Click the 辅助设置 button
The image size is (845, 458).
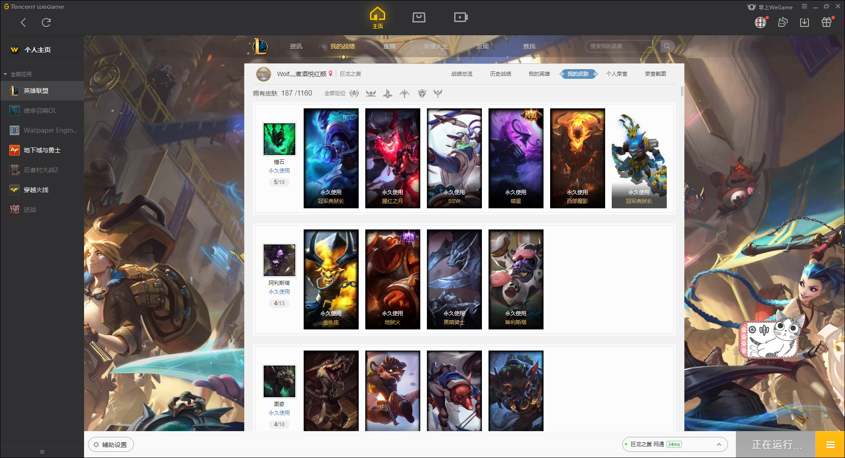[x=111, y=445]
